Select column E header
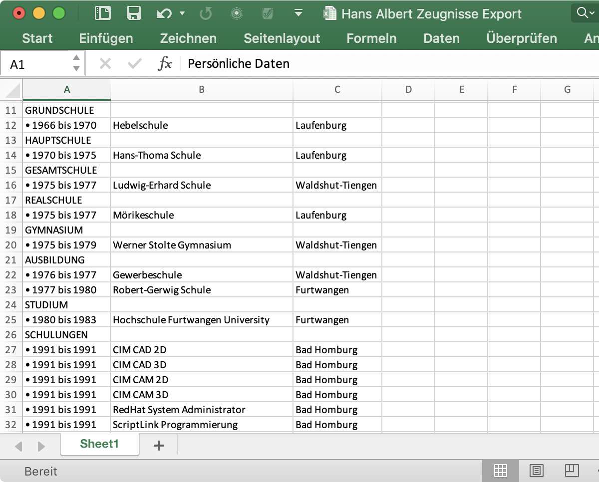This screenshot has height=482, width=599. 461,90
